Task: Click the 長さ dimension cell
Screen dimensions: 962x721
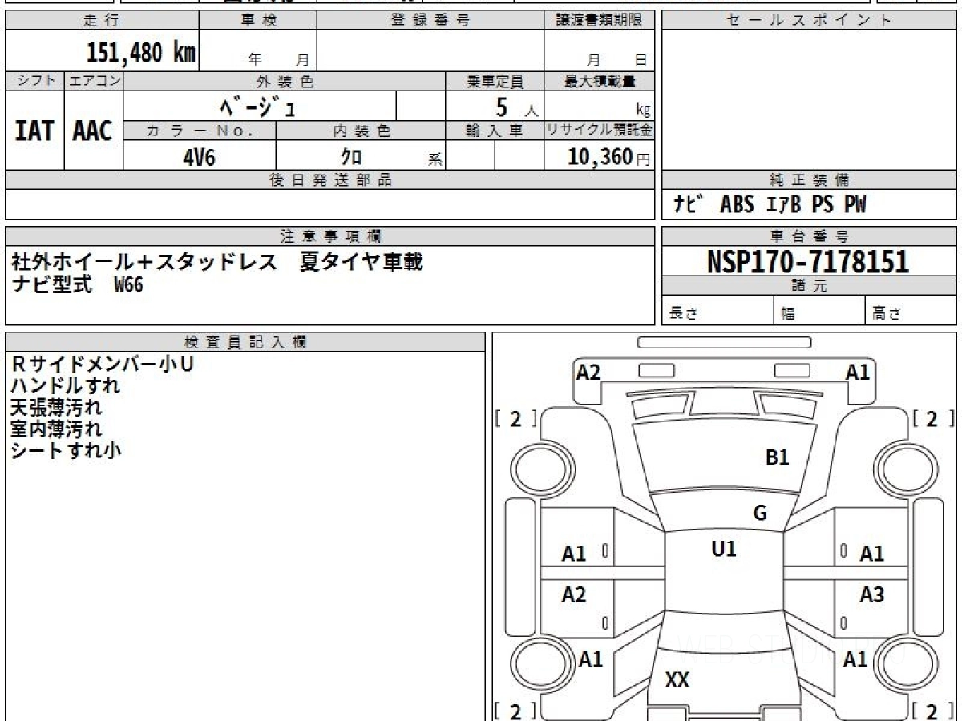Action: pyautogui.click(x=717, y=311)
